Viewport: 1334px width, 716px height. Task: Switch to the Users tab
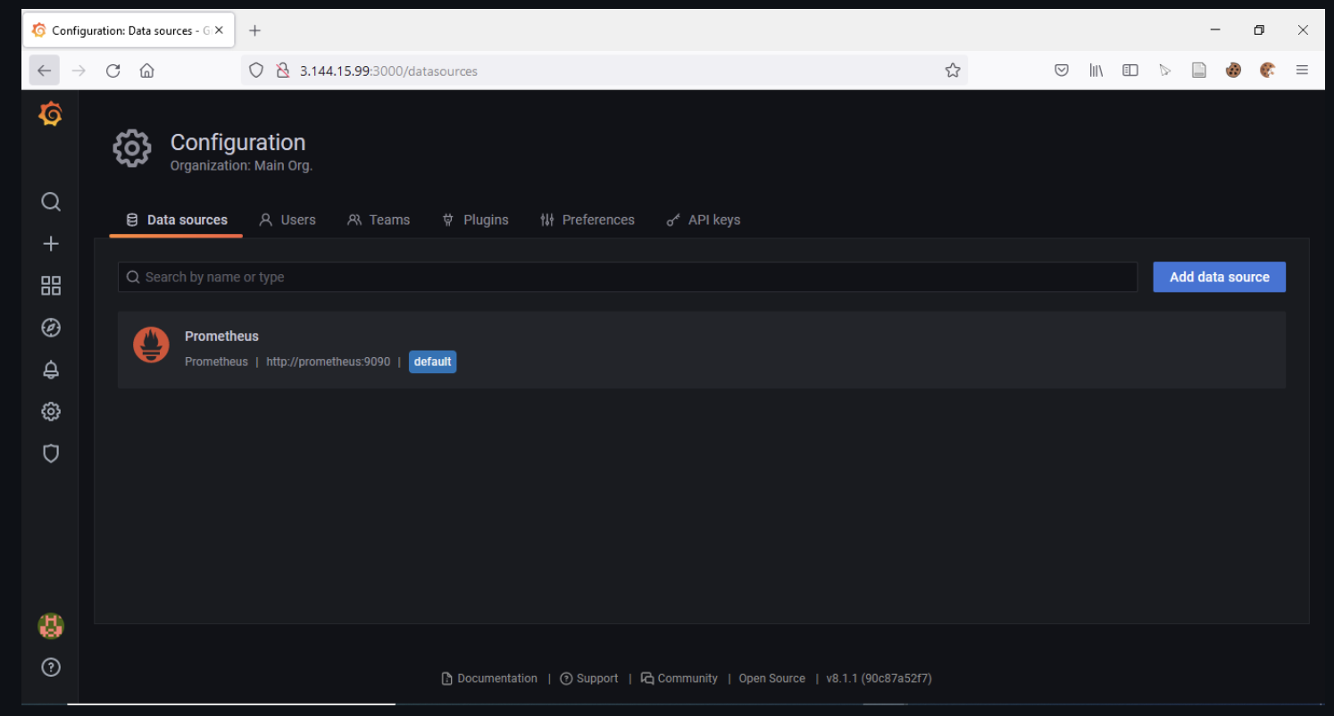point(288,220)
